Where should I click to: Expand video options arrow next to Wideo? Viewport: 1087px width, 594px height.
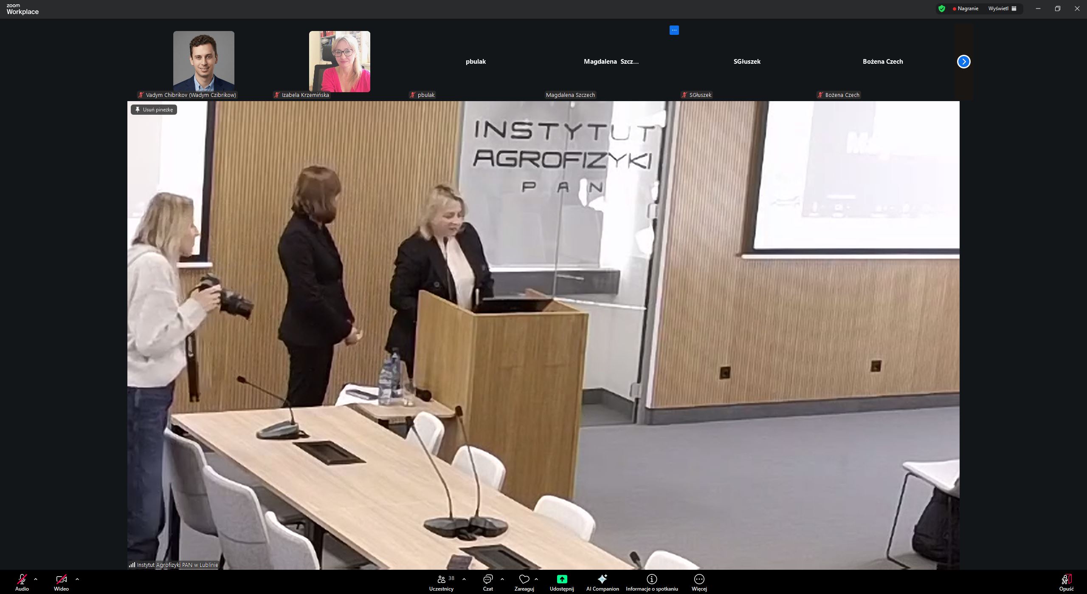click(77, 579)
